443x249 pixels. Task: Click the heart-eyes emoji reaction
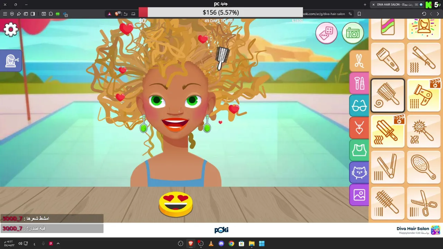point(176,204)
